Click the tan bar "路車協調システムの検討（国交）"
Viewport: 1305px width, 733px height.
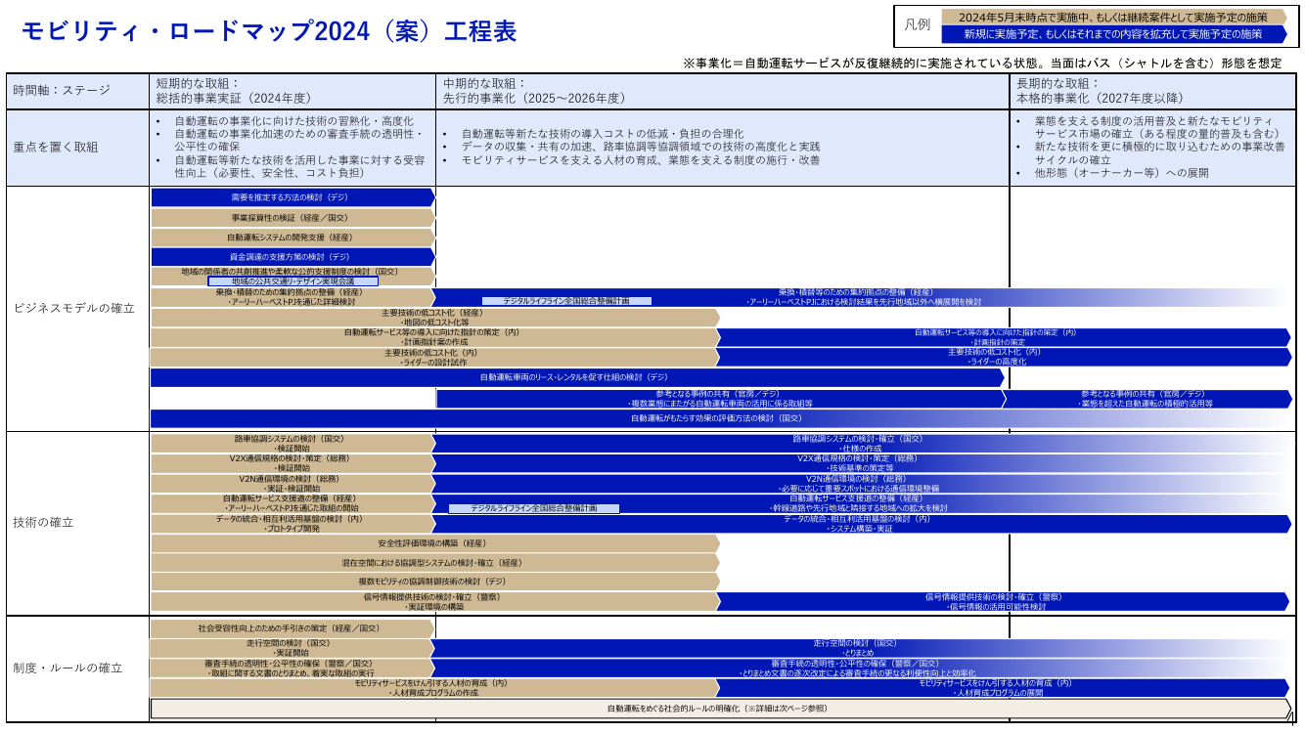[292, 444]
